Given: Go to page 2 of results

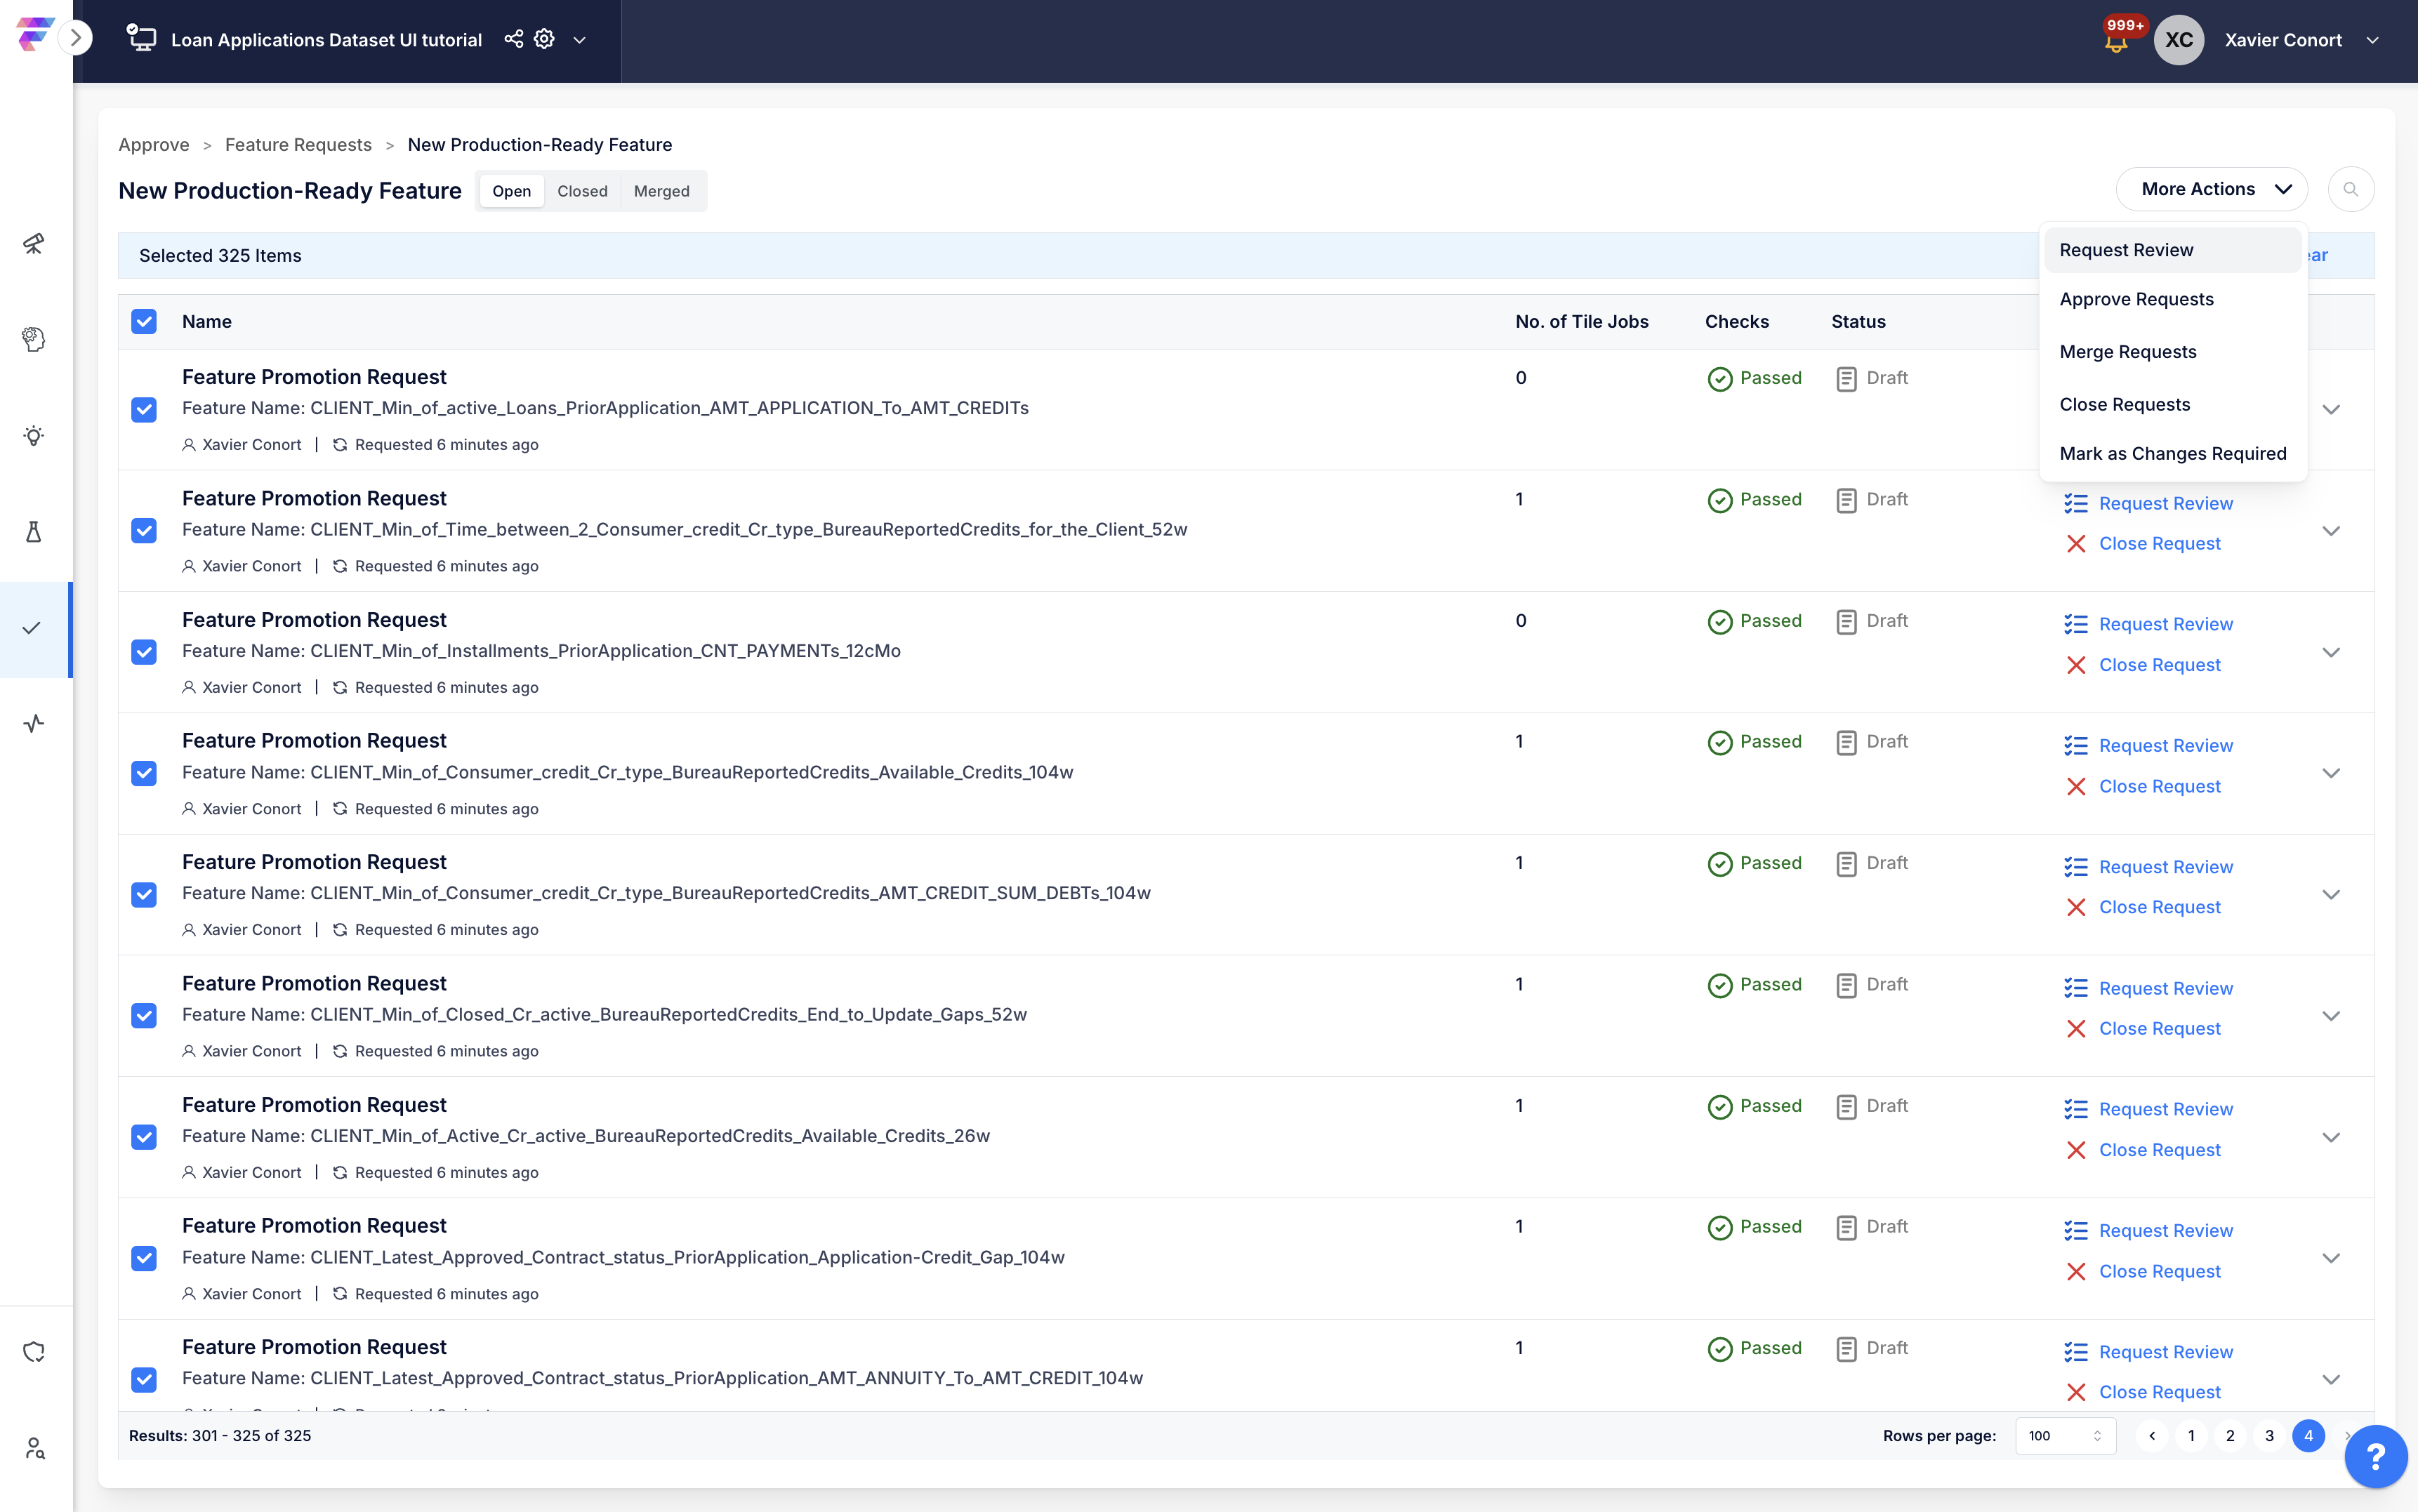Looking at the screenshot, I should coord(2230,1436).
